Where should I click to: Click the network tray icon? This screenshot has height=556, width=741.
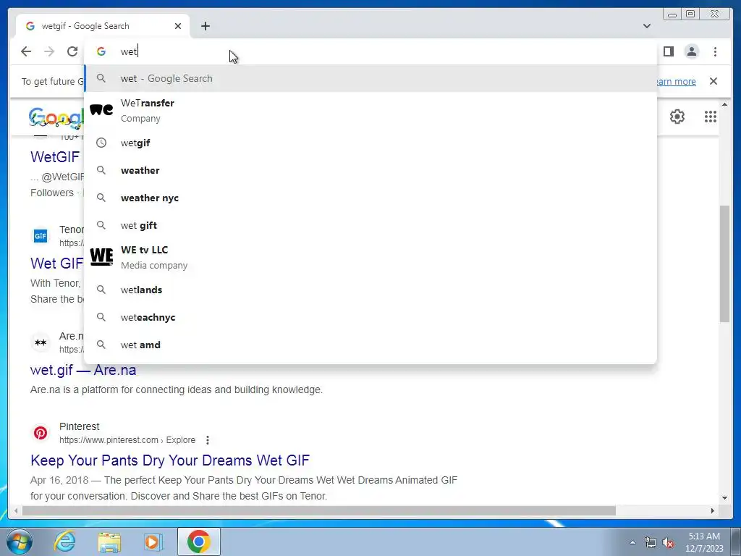click(651, 542)
